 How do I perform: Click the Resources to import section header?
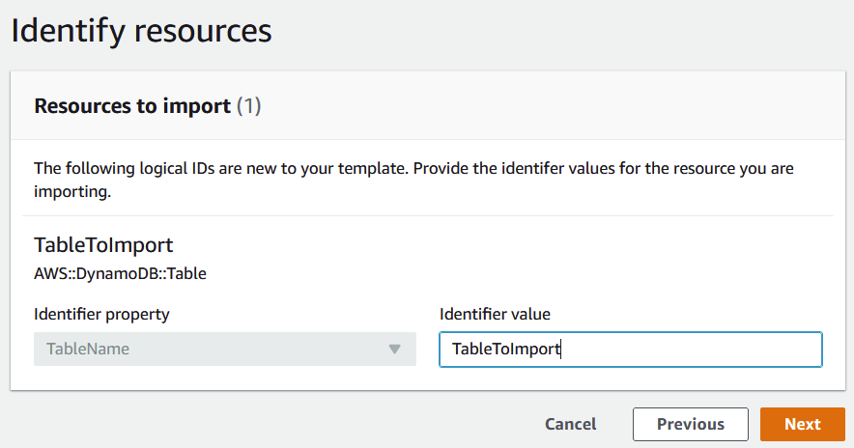pos(132,105)
